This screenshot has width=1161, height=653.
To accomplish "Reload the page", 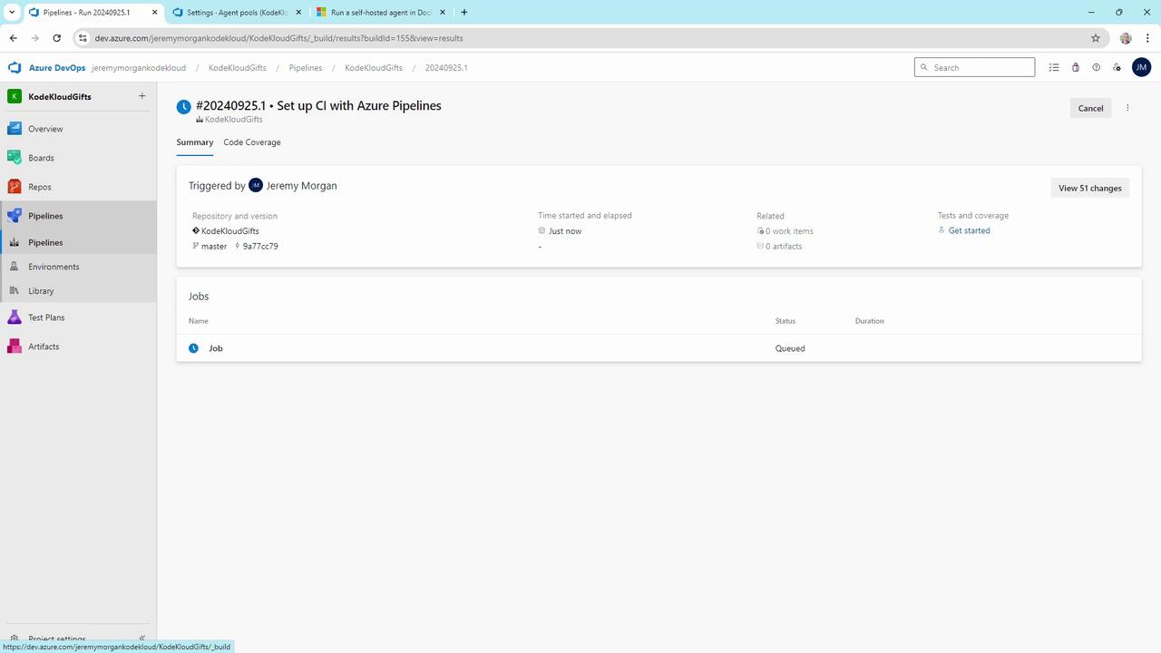I will (56, 38).
